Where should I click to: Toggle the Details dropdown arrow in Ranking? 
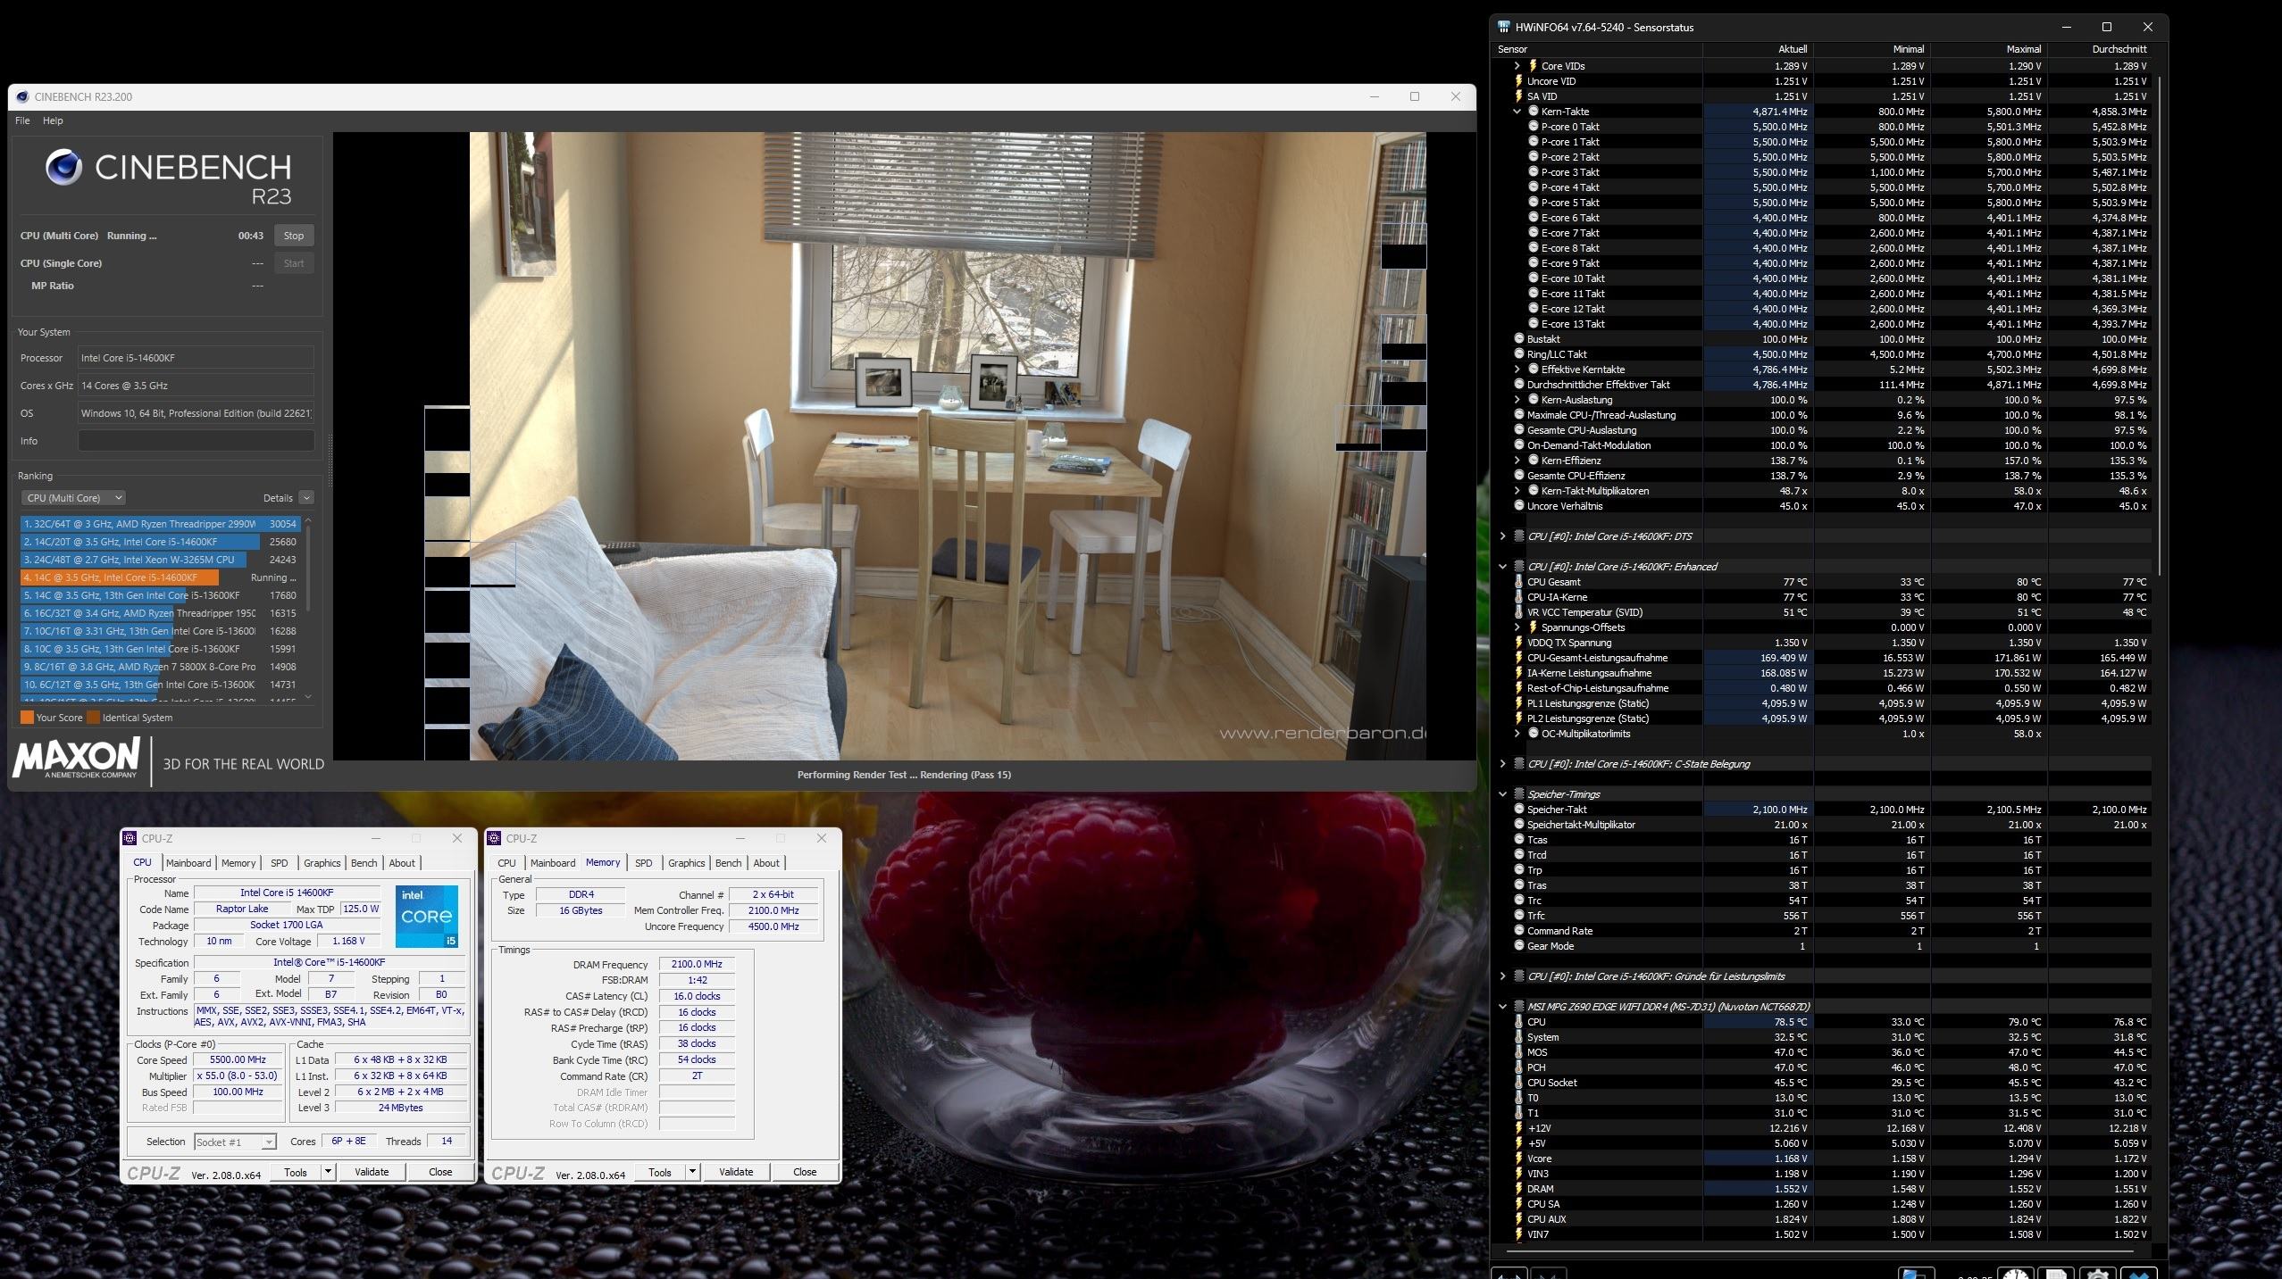point(306,498)
